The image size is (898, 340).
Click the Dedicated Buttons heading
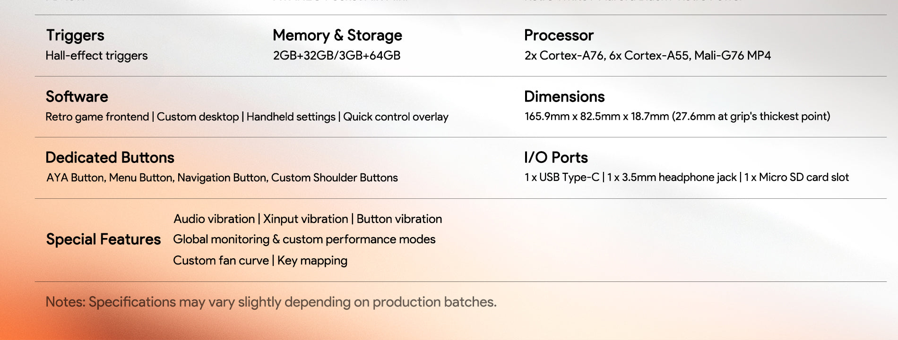(110, 158)
